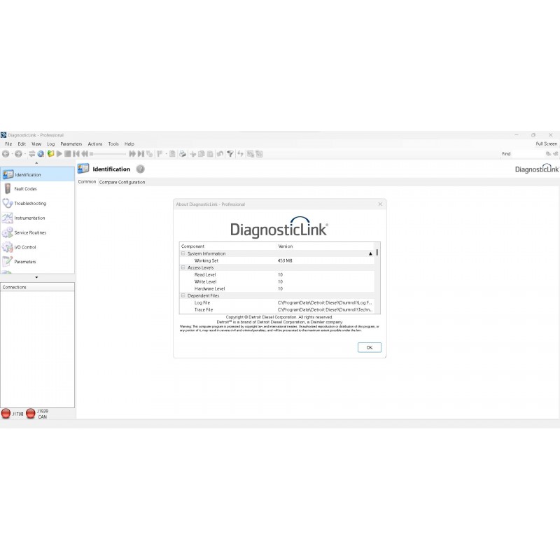Start log playback with the Play button
Viewport: 560px width, 560px height.
pyautogui.click(x=59, y=154)
